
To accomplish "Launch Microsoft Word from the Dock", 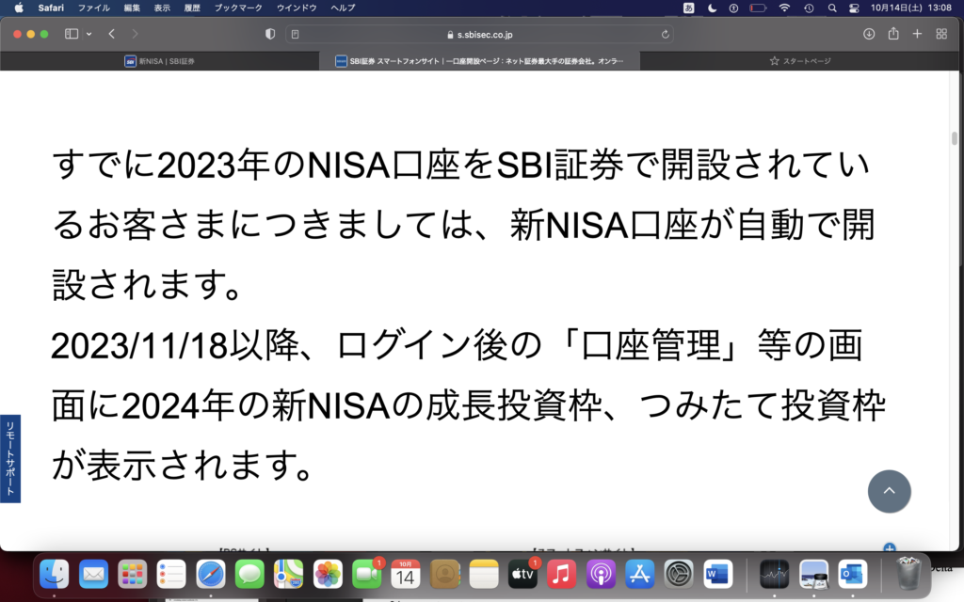I will click(717, 576).
